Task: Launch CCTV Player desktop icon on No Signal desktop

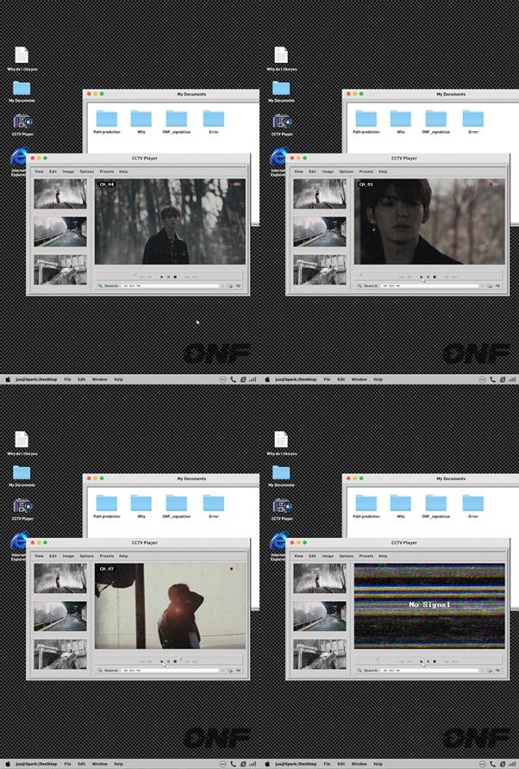Action: point(282,506)
